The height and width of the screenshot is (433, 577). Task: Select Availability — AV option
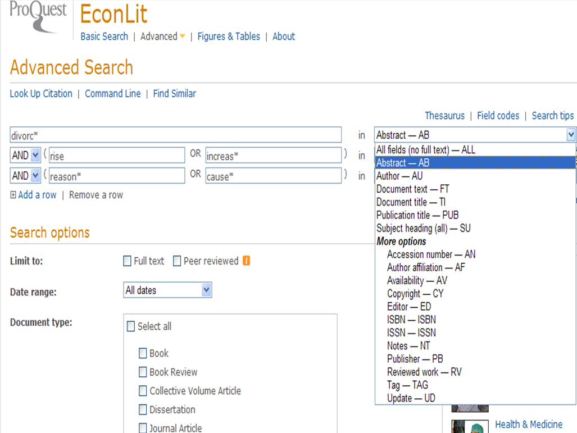pyautogui.click(x=475, y=280)
